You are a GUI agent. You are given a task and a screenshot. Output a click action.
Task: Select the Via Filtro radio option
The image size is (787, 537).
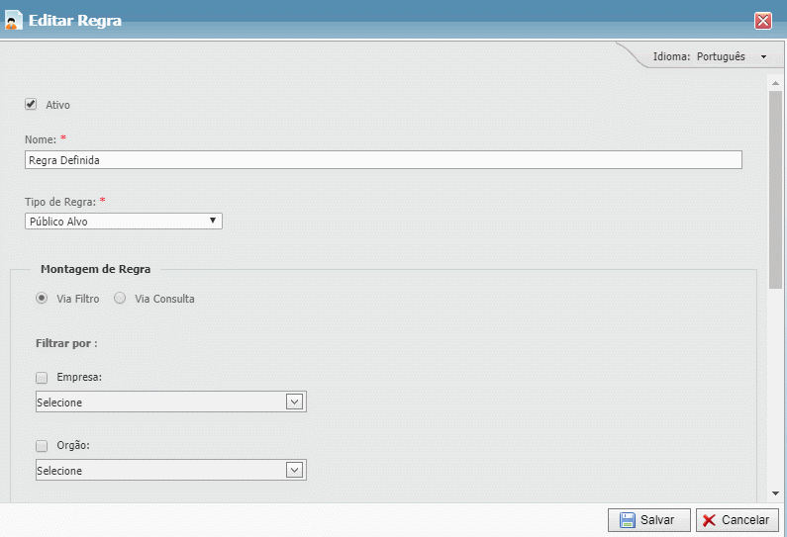coord(42,298)
